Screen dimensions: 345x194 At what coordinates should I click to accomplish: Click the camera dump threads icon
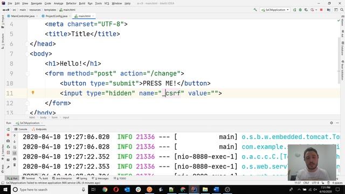click(8, 141)
